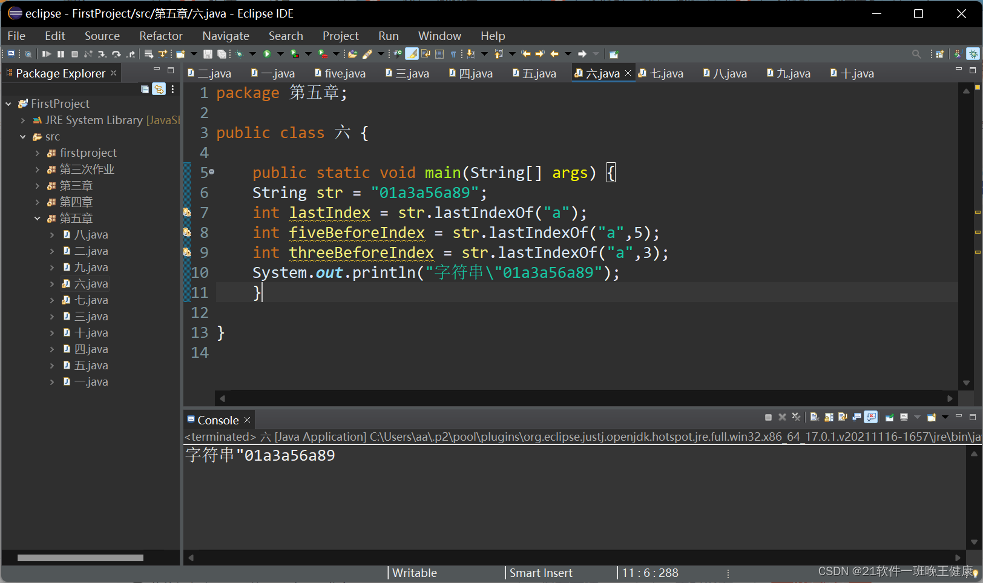Remove all terminated launches from Console
The width and height of the screenshot is (983, 583).
(796, 417)
